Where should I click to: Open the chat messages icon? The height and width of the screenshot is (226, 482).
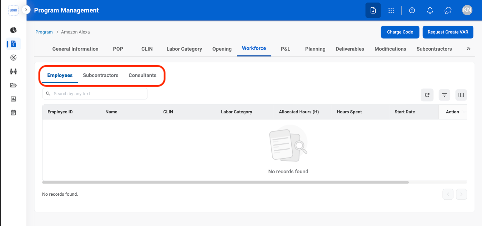pos(448,10)
